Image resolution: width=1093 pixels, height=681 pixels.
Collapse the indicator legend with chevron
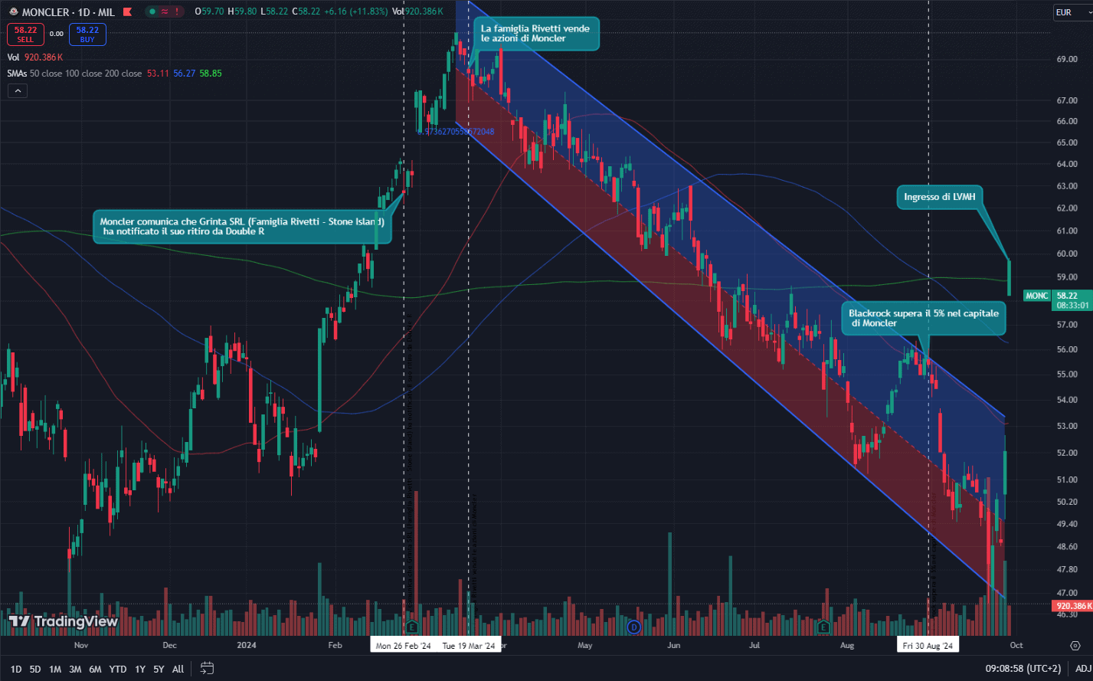pos(18,90)
